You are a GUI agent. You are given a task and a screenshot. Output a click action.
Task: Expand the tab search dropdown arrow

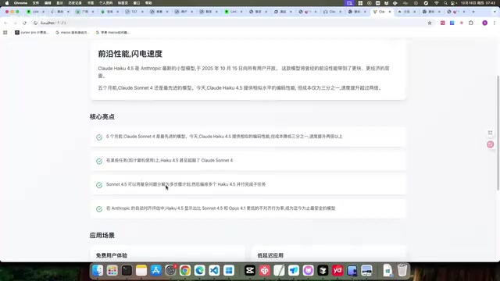click(x=495, y=12)
